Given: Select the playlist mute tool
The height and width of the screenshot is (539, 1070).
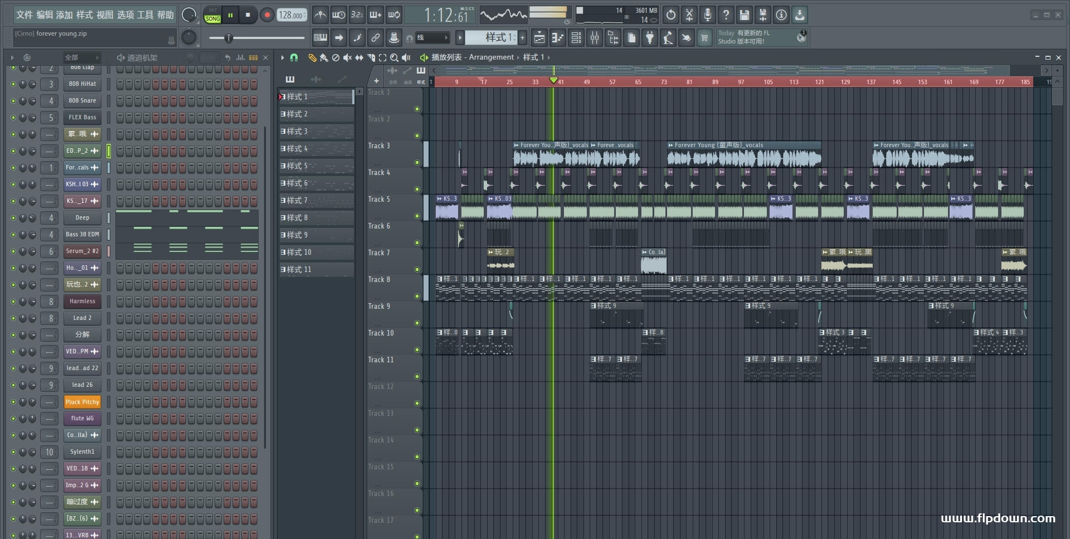Looking at the screenshot, I should 347,57.
